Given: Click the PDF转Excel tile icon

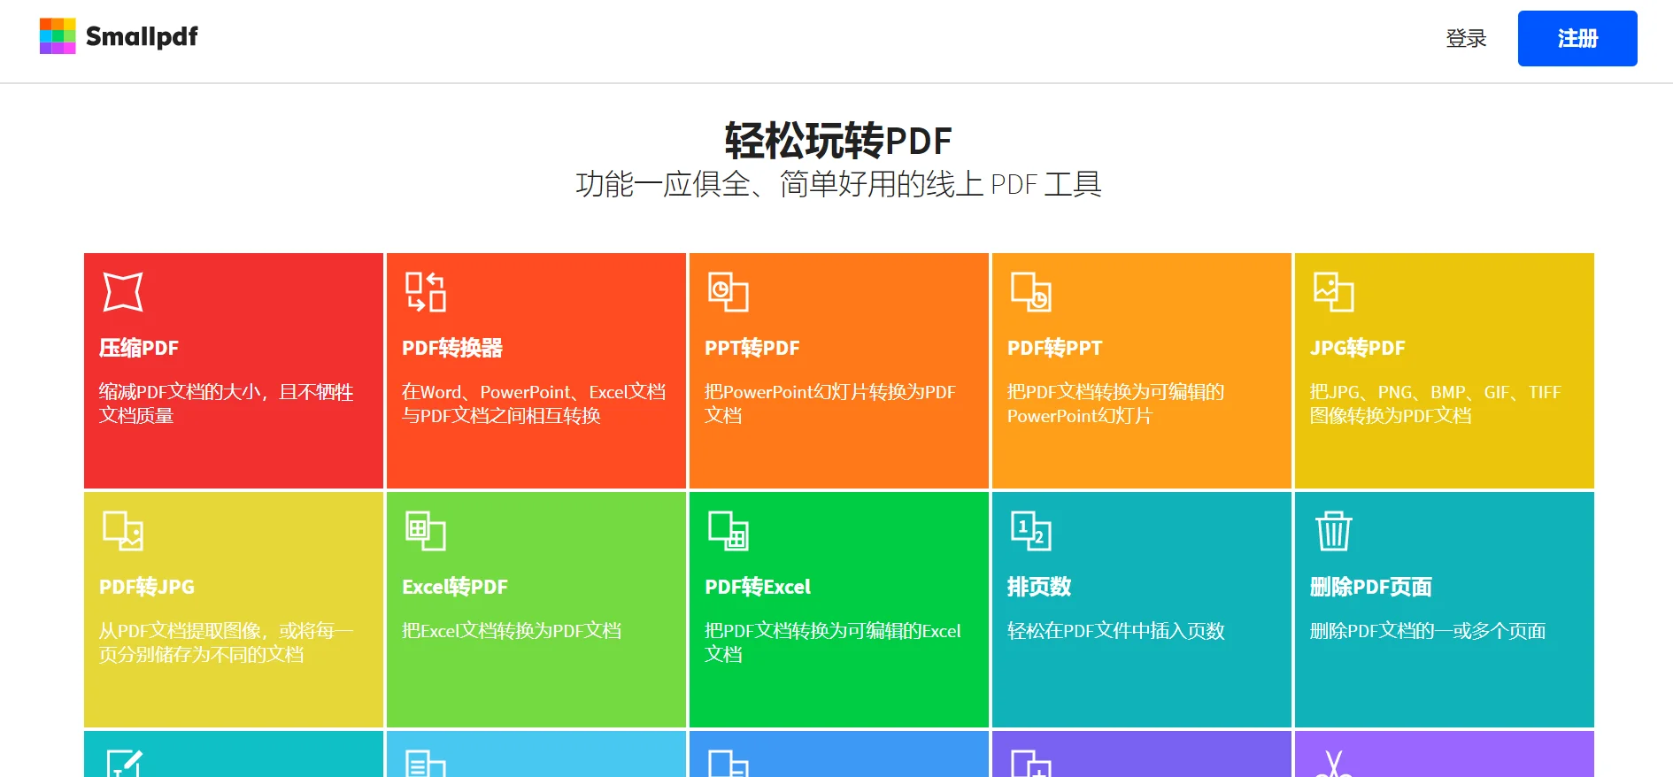Looking at the screenshot, I should click(729, 531).
